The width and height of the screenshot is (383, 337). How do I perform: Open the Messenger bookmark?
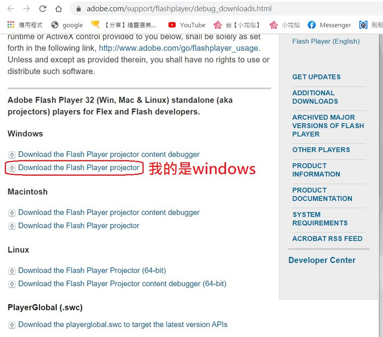(x=329, y=25)
